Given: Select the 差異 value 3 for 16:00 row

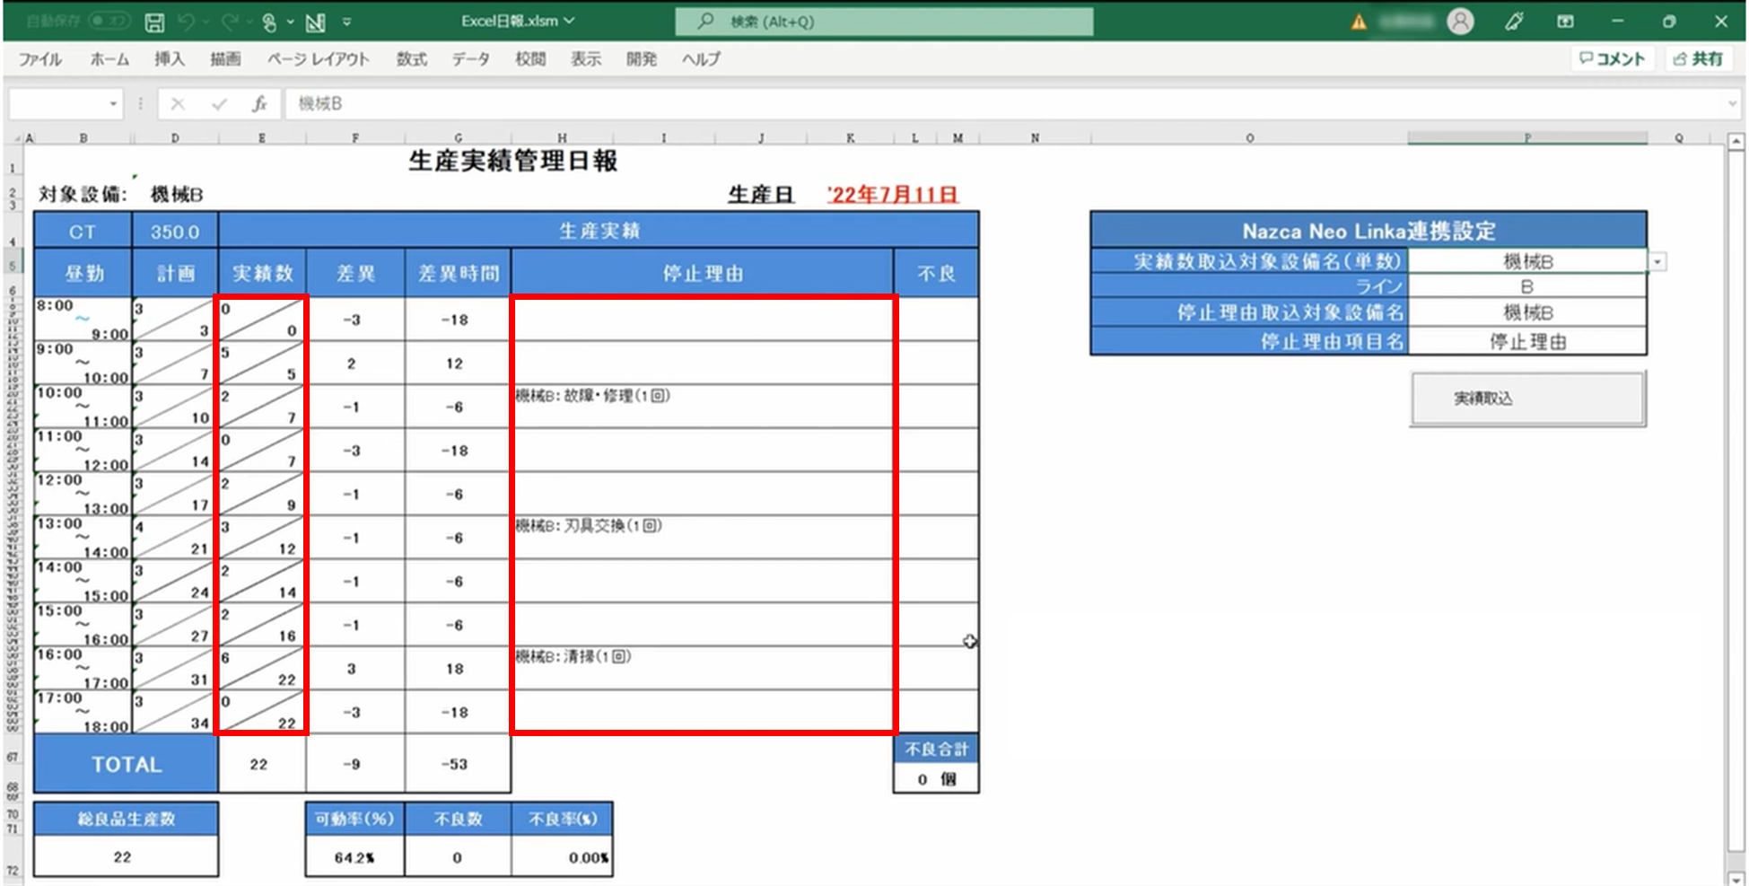Looking at the screenshot, I should click(355, 669).
